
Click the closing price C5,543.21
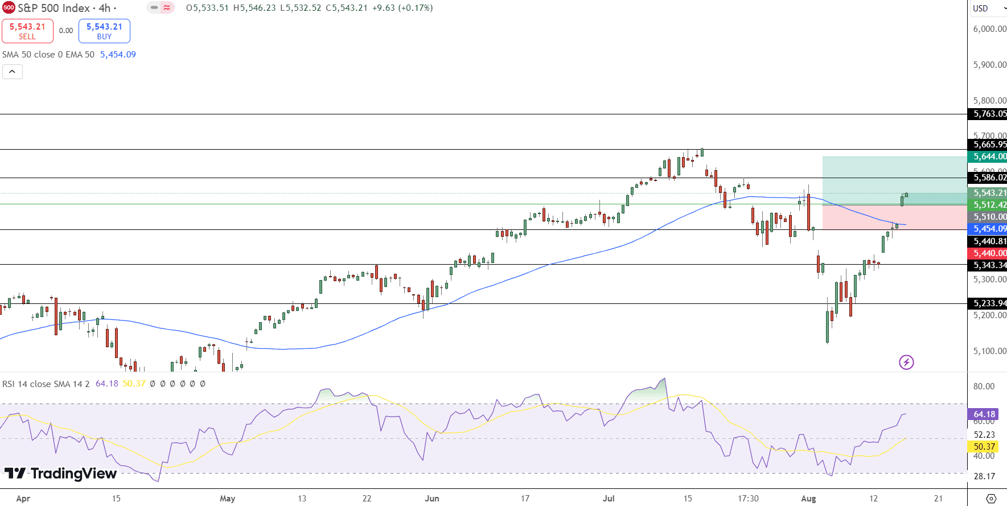347,8
